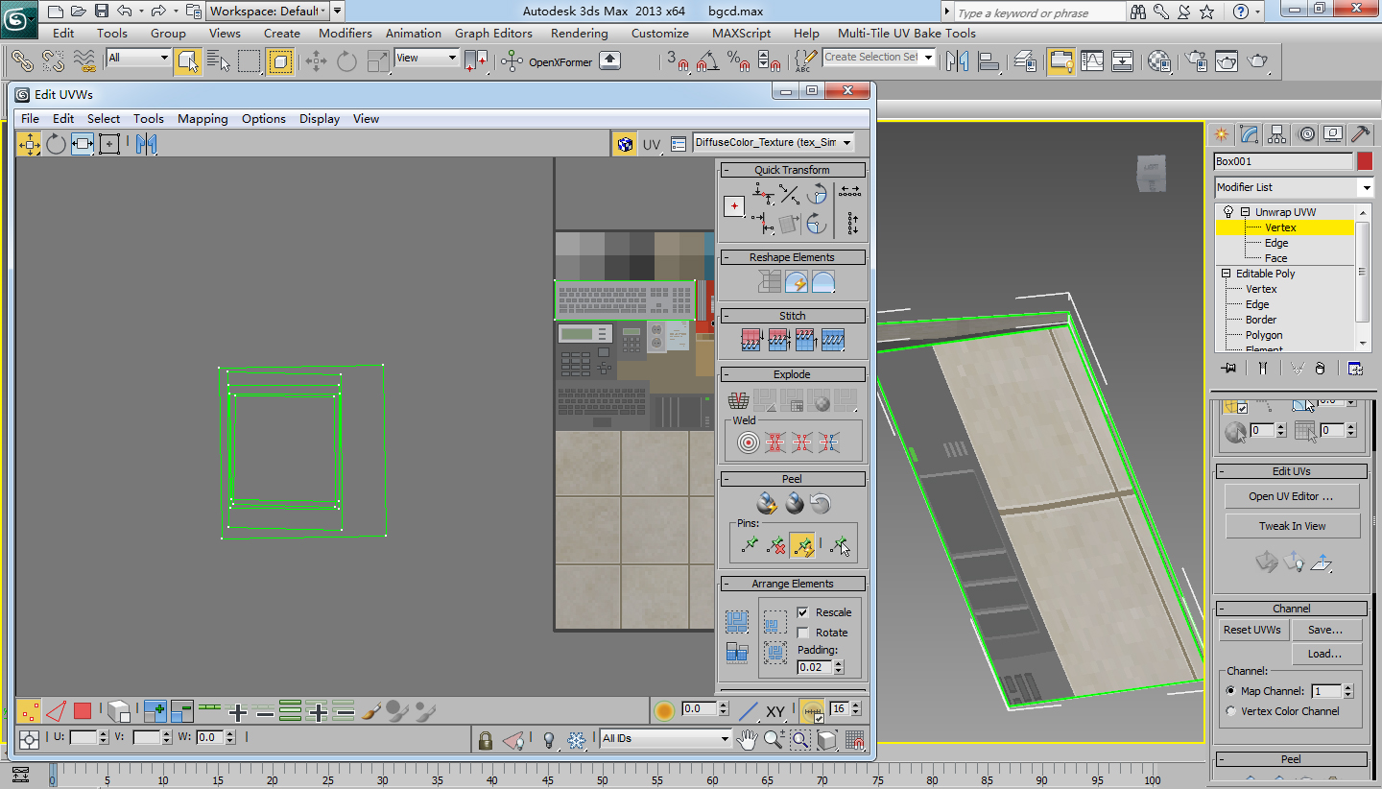The image size is (1382, 789).
Task: Open the Workspace Default dropdown
Action: click(268, 12)
